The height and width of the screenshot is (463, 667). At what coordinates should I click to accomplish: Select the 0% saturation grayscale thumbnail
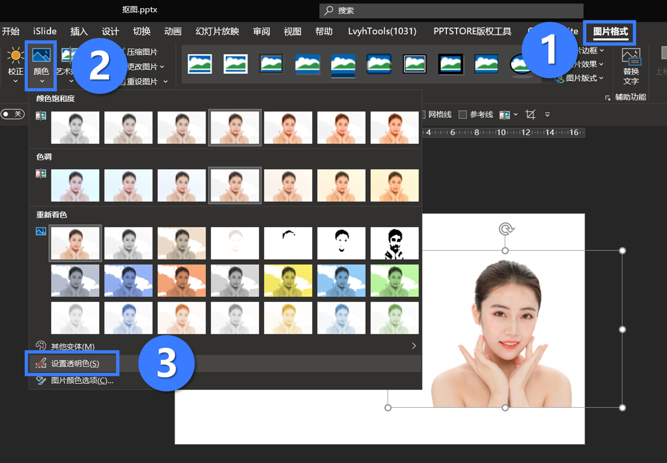click(x=75, y=128)
